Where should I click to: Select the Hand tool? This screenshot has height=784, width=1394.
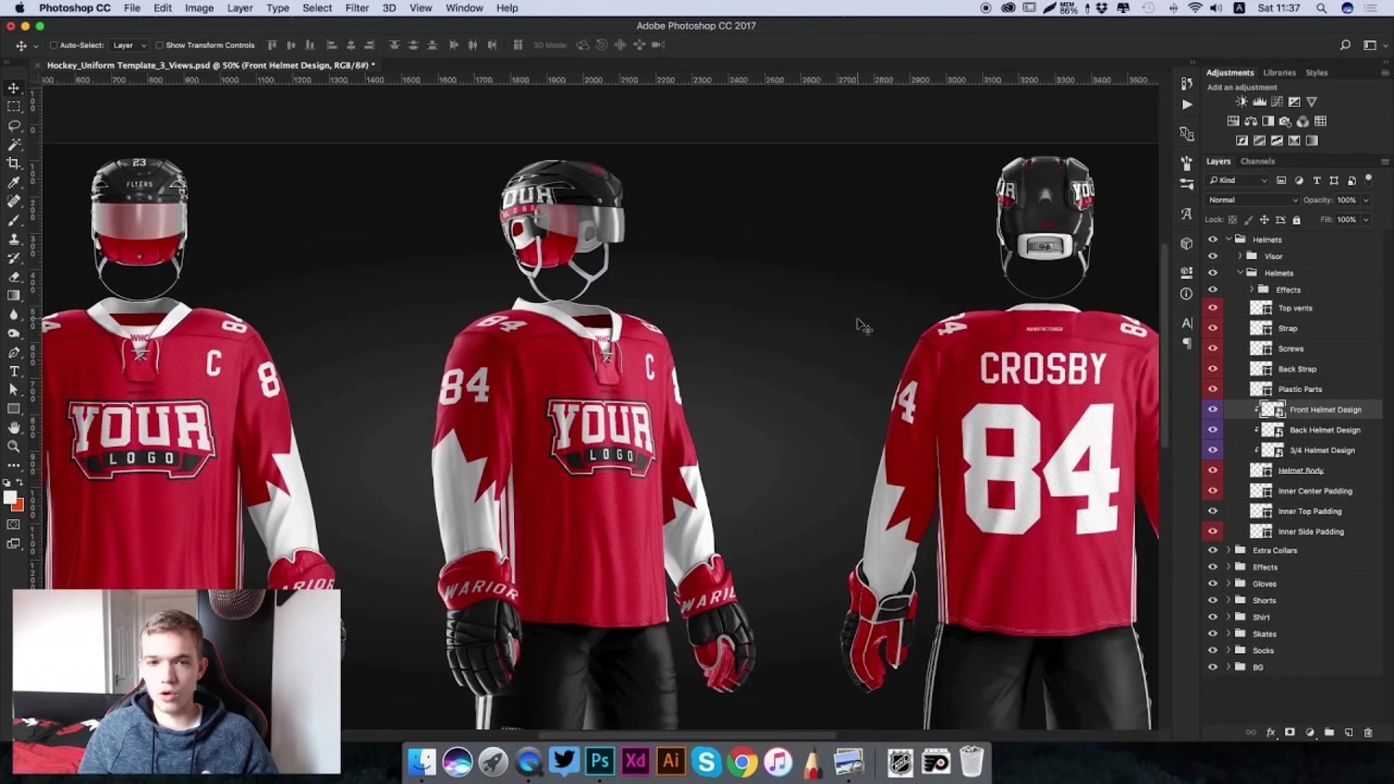coord(14,427)
